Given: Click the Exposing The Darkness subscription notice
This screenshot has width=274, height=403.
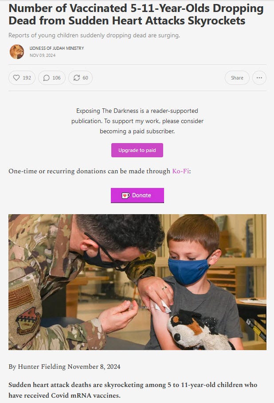Looking at the screenshot, I should click(137, 121).
